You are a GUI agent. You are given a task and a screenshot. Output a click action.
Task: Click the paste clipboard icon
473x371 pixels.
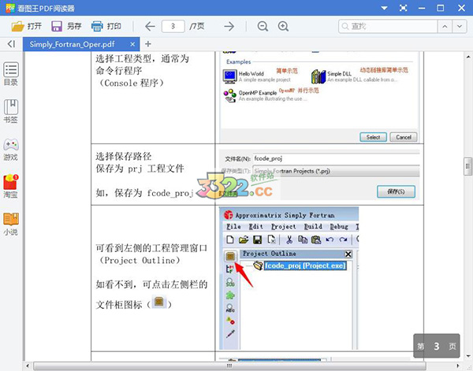click(316, 239)
